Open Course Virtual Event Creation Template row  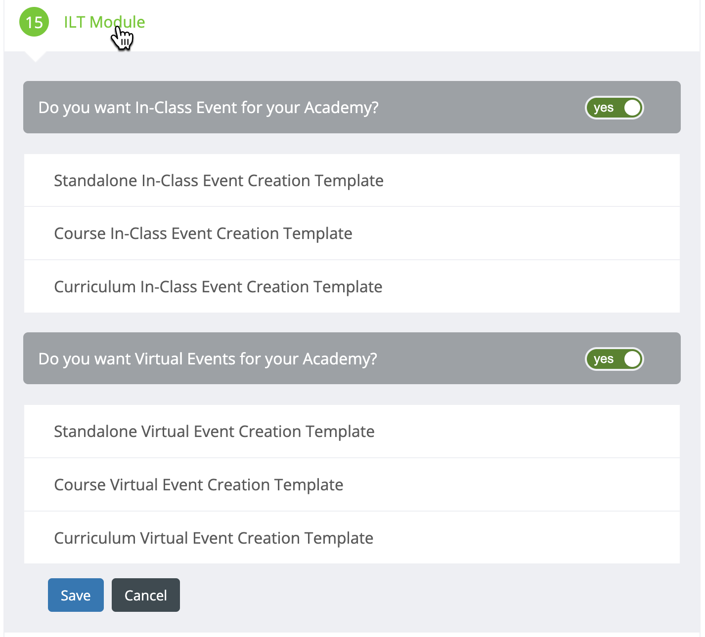[x=199, y=485]
